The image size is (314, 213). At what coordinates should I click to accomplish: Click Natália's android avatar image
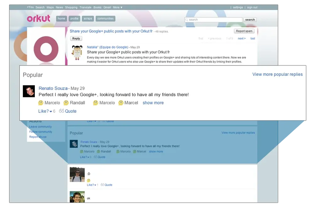click(x=77, y=52)
